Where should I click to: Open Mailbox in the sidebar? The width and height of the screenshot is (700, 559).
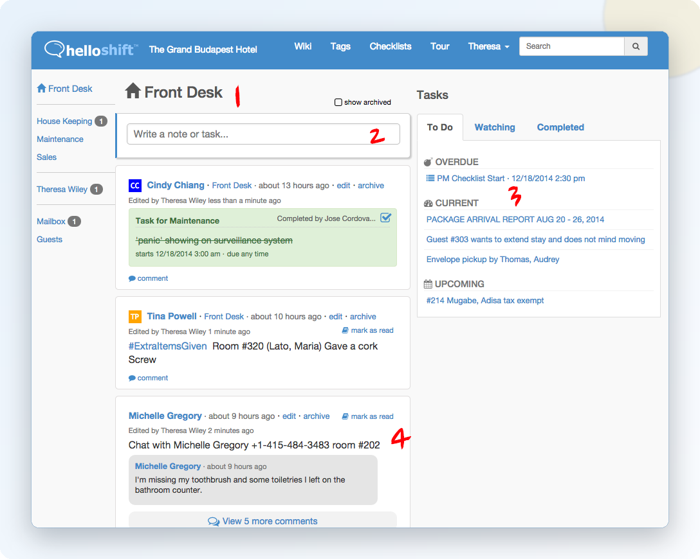(51, 222)
